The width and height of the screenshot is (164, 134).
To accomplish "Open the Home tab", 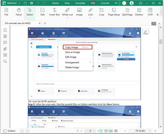I will (x=55, y=3).
